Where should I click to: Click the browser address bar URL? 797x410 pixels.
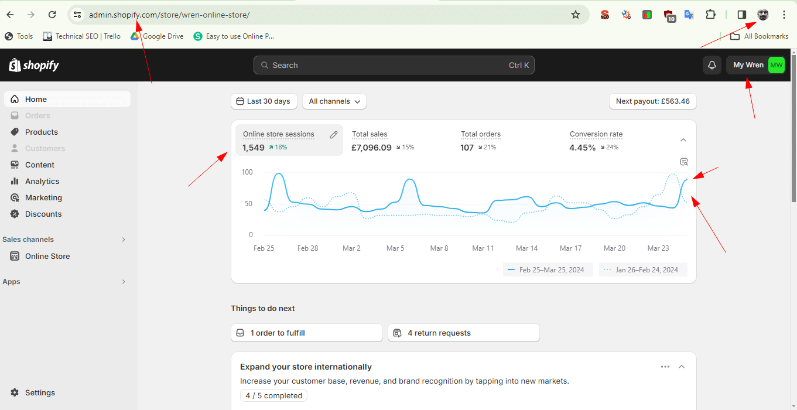pos(169,15)
